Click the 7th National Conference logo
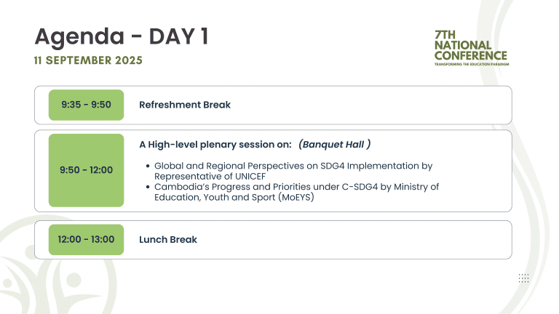This screenshot has height=314, width=559. click(472, 48)
